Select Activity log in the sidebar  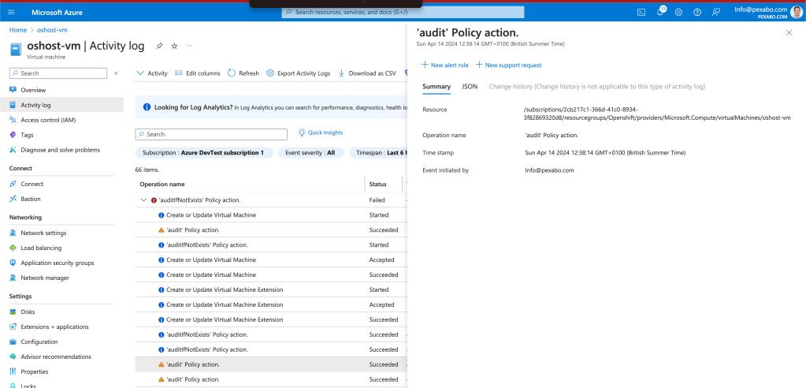pos(61,105)
